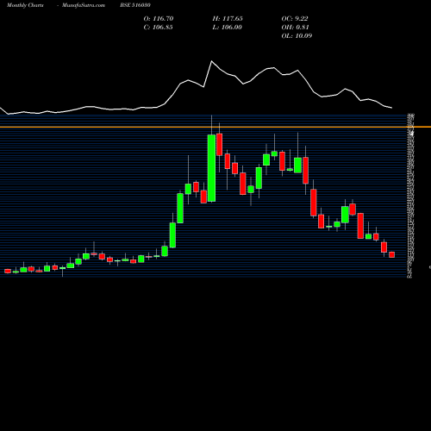
Task: Click the 'OH: 0.81' value
Action: (295, 28)
